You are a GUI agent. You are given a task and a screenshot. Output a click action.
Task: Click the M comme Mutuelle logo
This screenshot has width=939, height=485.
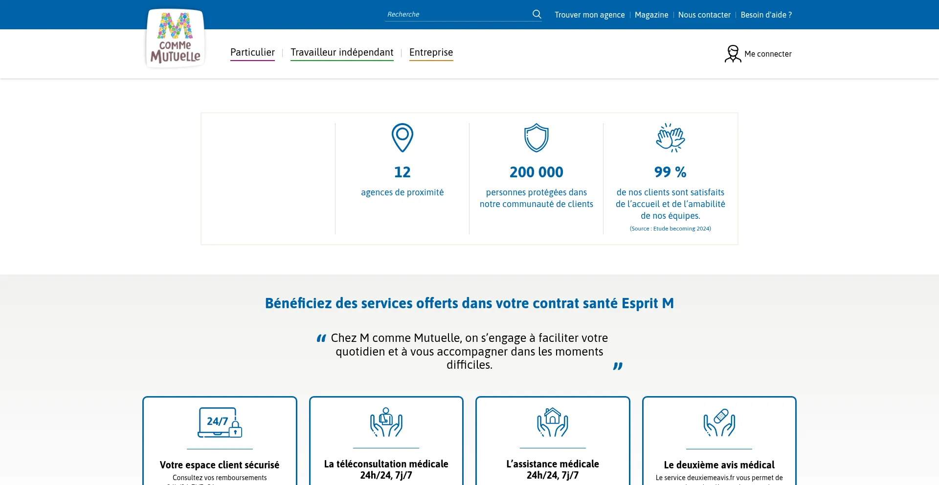[175, 39]
